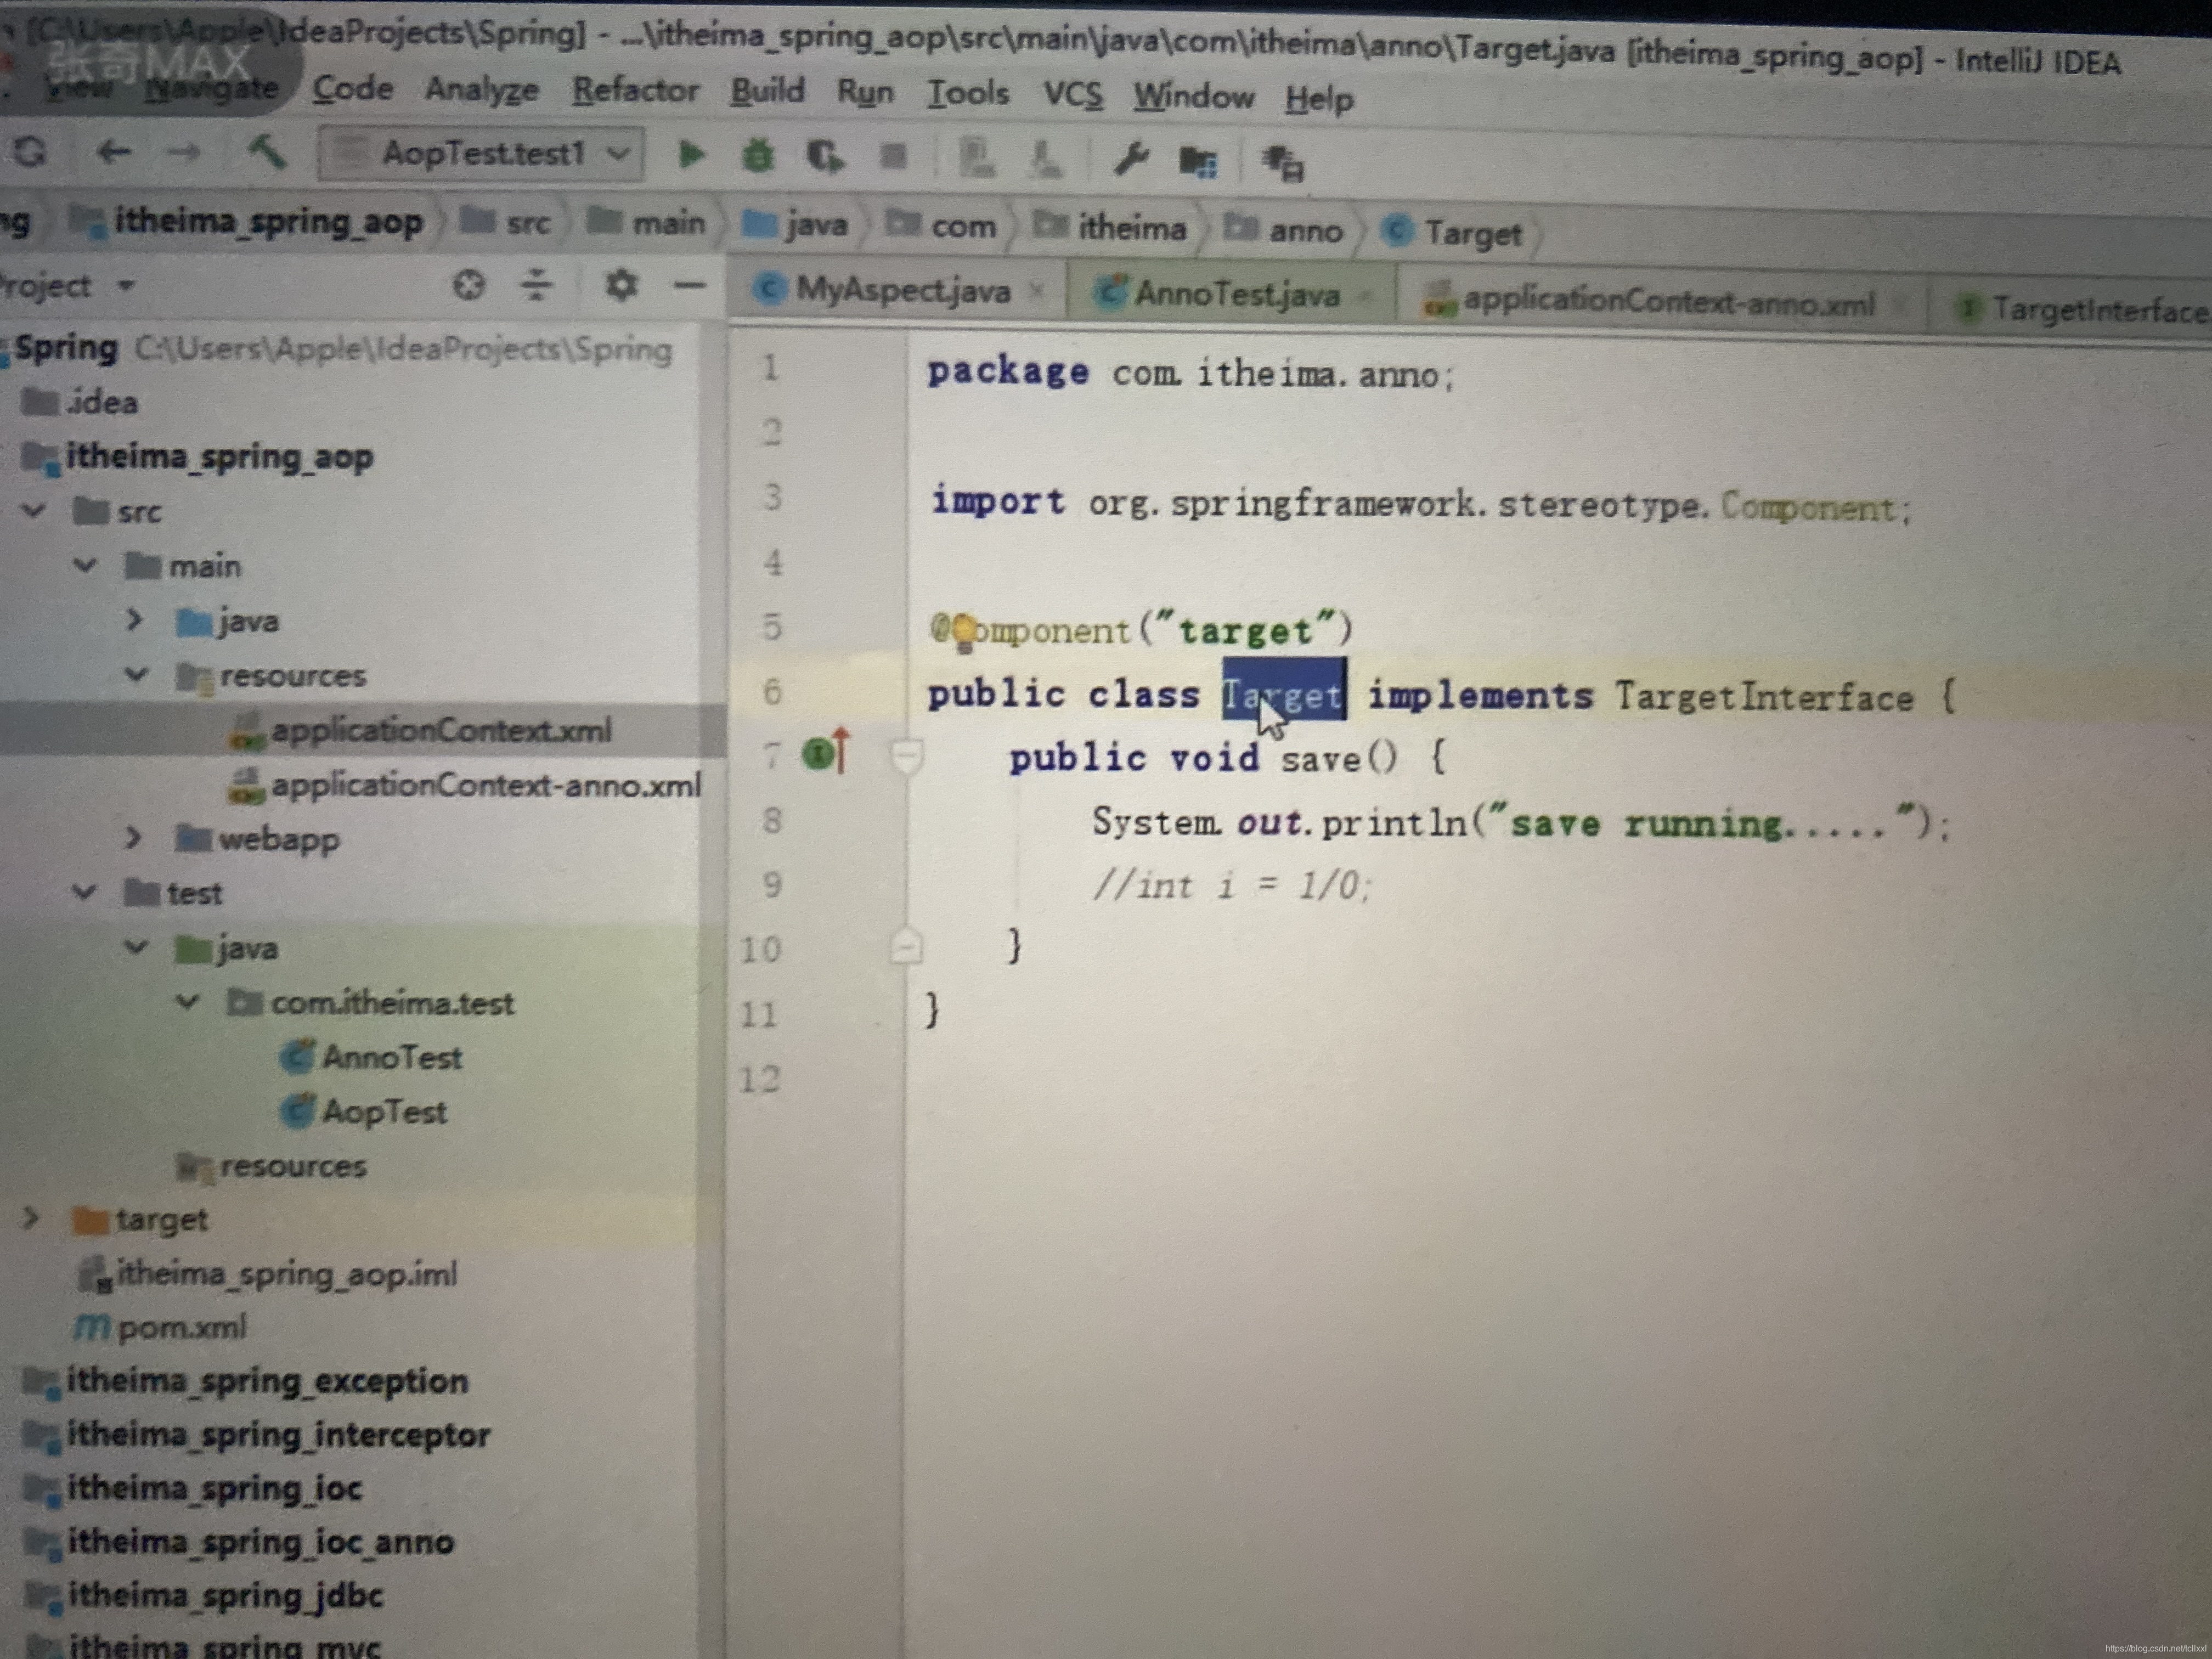Collapse the main folder
2212x1659 pixels.
coord(86,565)
